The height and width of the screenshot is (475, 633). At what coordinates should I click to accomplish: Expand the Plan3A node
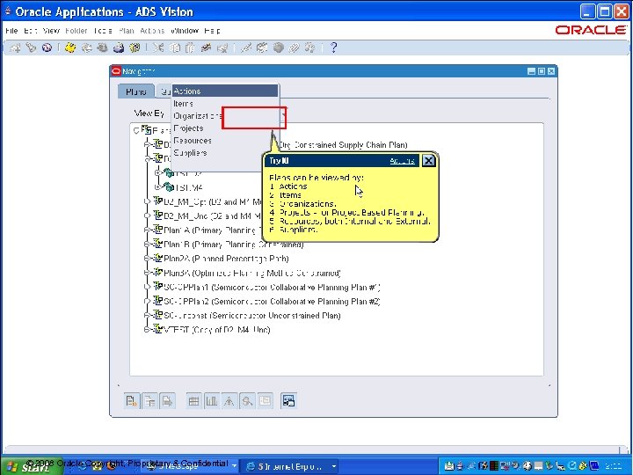[x=147, y=273]
